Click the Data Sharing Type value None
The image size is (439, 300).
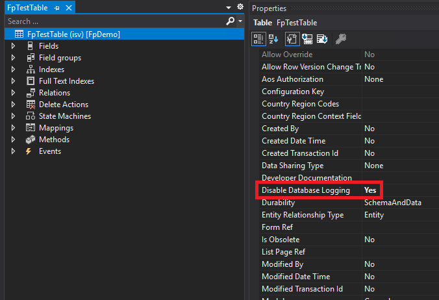pos(374,166)
